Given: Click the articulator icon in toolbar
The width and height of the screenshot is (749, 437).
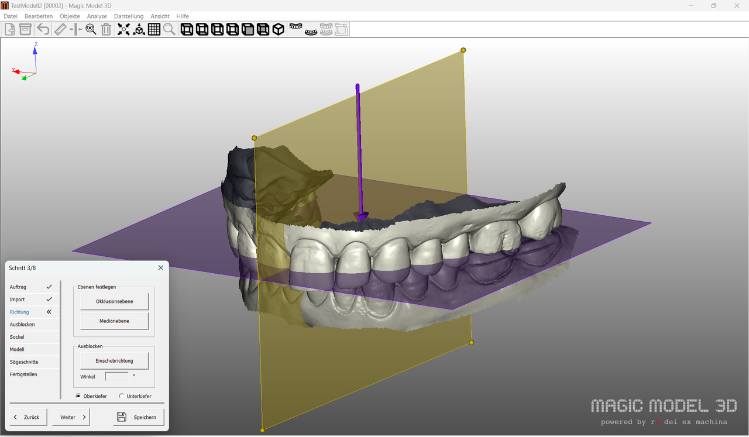Looking at the screenshot, I should point(342,29).
